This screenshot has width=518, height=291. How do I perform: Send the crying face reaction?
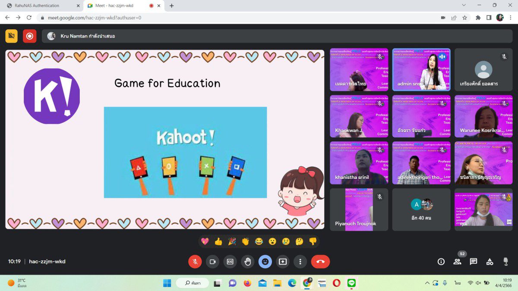285,241
